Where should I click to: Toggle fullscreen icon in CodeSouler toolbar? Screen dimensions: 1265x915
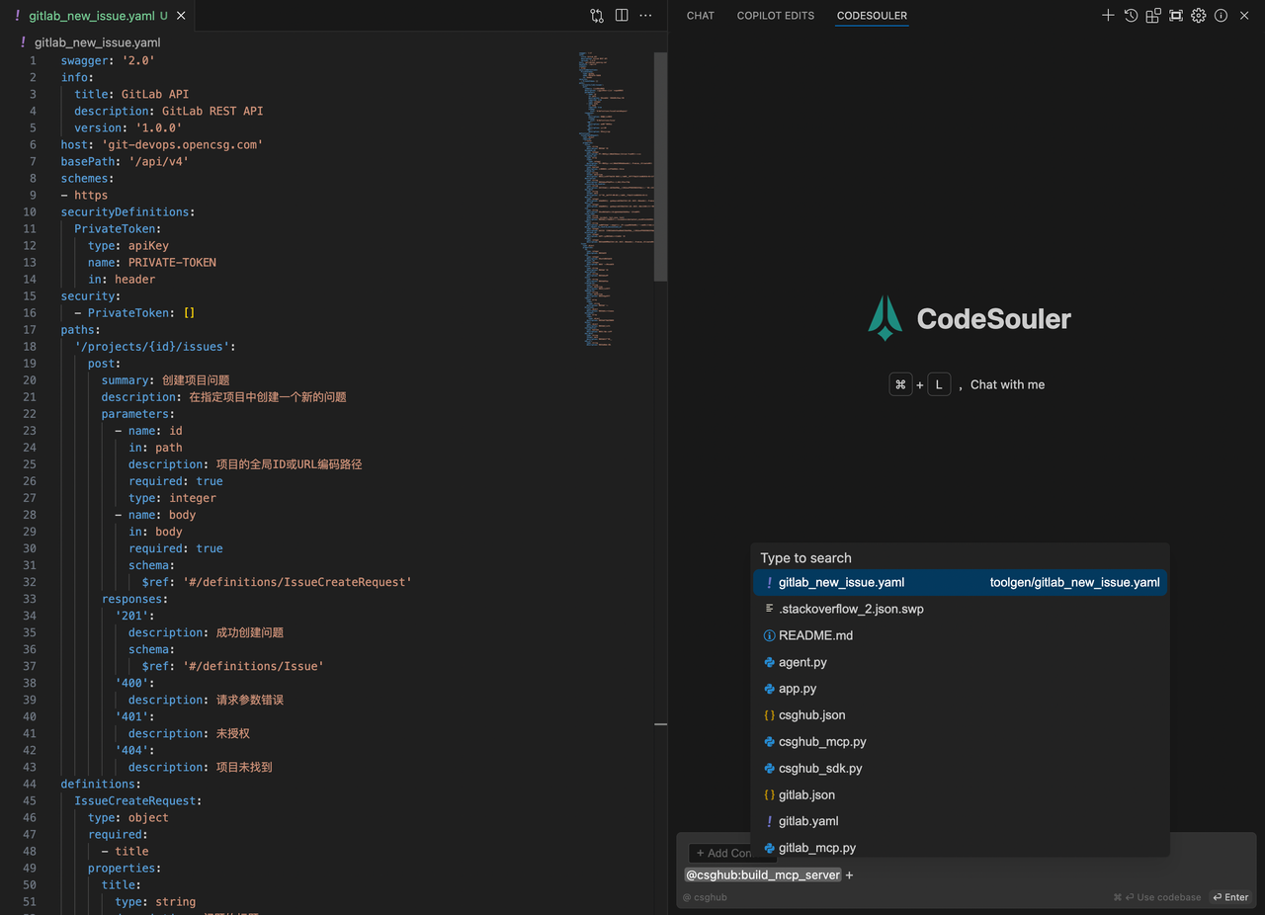[x=1176, y=16]
